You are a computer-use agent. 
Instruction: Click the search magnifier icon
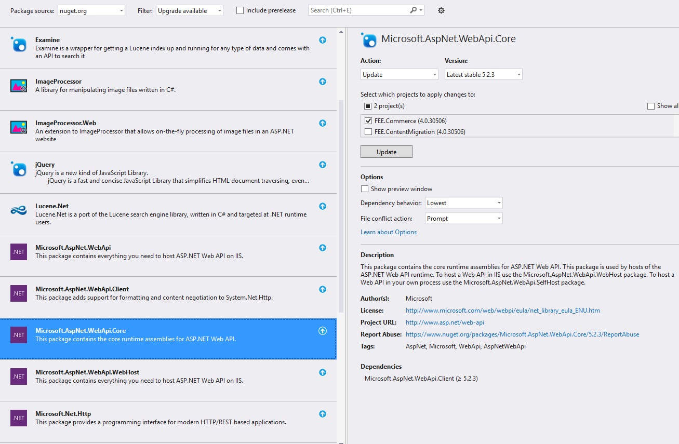pyautogui.click(x=414, y=10)
